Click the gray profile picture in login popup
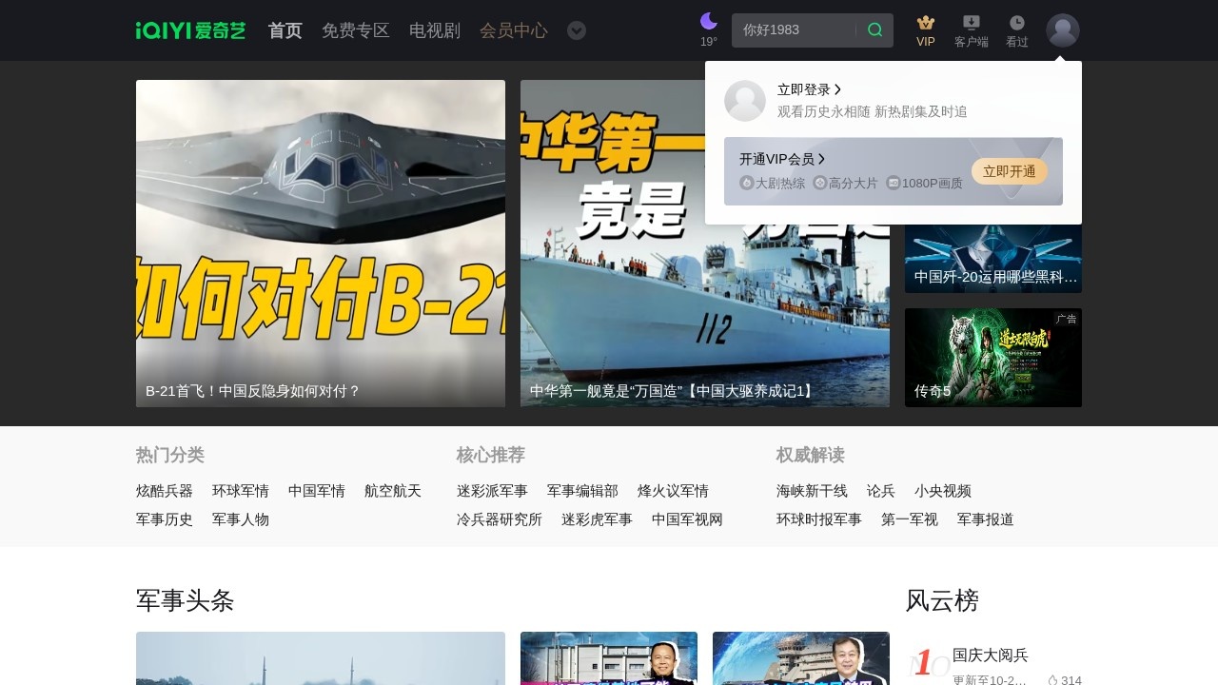Viewport: 1218px width, 685px height. [745, 101]
